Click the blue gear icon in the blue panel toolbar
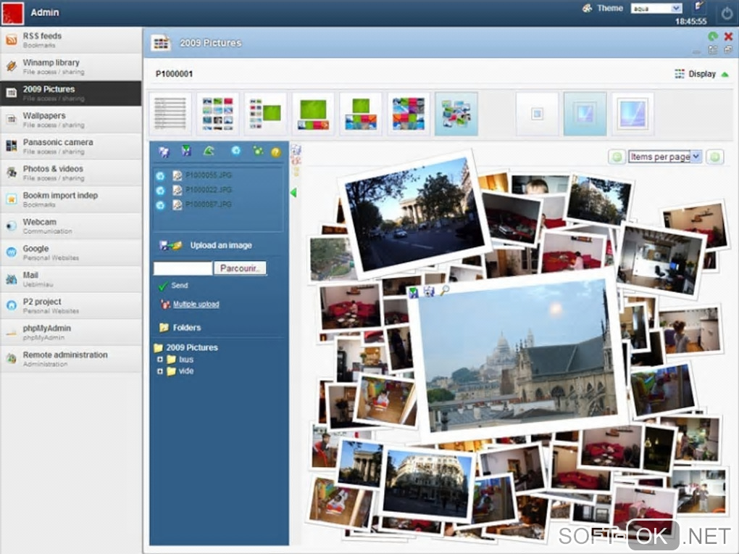This screenshot has height=554, width=739. [235, 151]
